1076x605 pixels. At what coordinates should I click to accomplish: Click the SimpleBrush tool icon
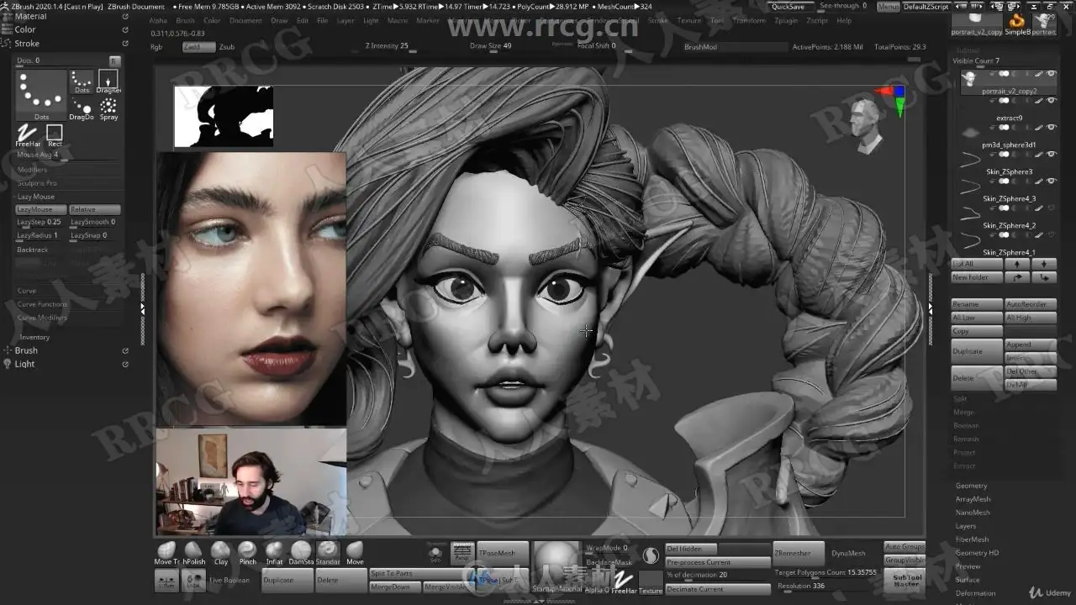point(1017,24)
